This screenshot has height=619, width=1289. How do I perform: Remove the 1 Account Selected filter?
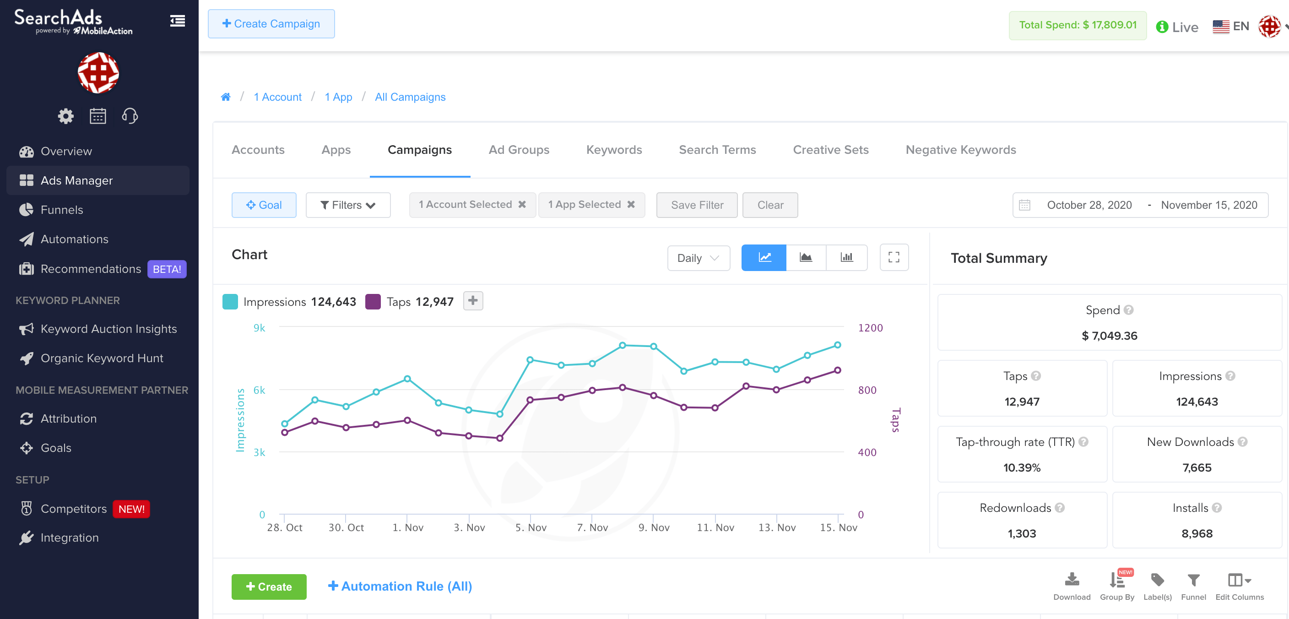click(522, 204)
